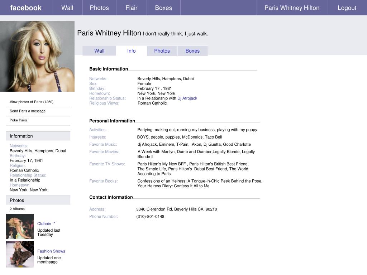Click the Information sidebar section header
The height and width of the screenshot is (275, 367).
coord(38,136)
